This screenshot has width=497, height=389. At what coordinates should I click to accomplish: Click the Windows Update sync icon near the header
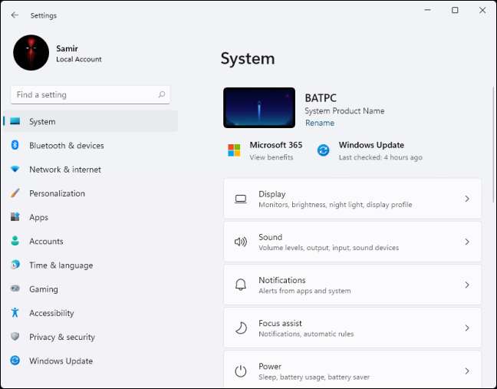tap(324, 150)
